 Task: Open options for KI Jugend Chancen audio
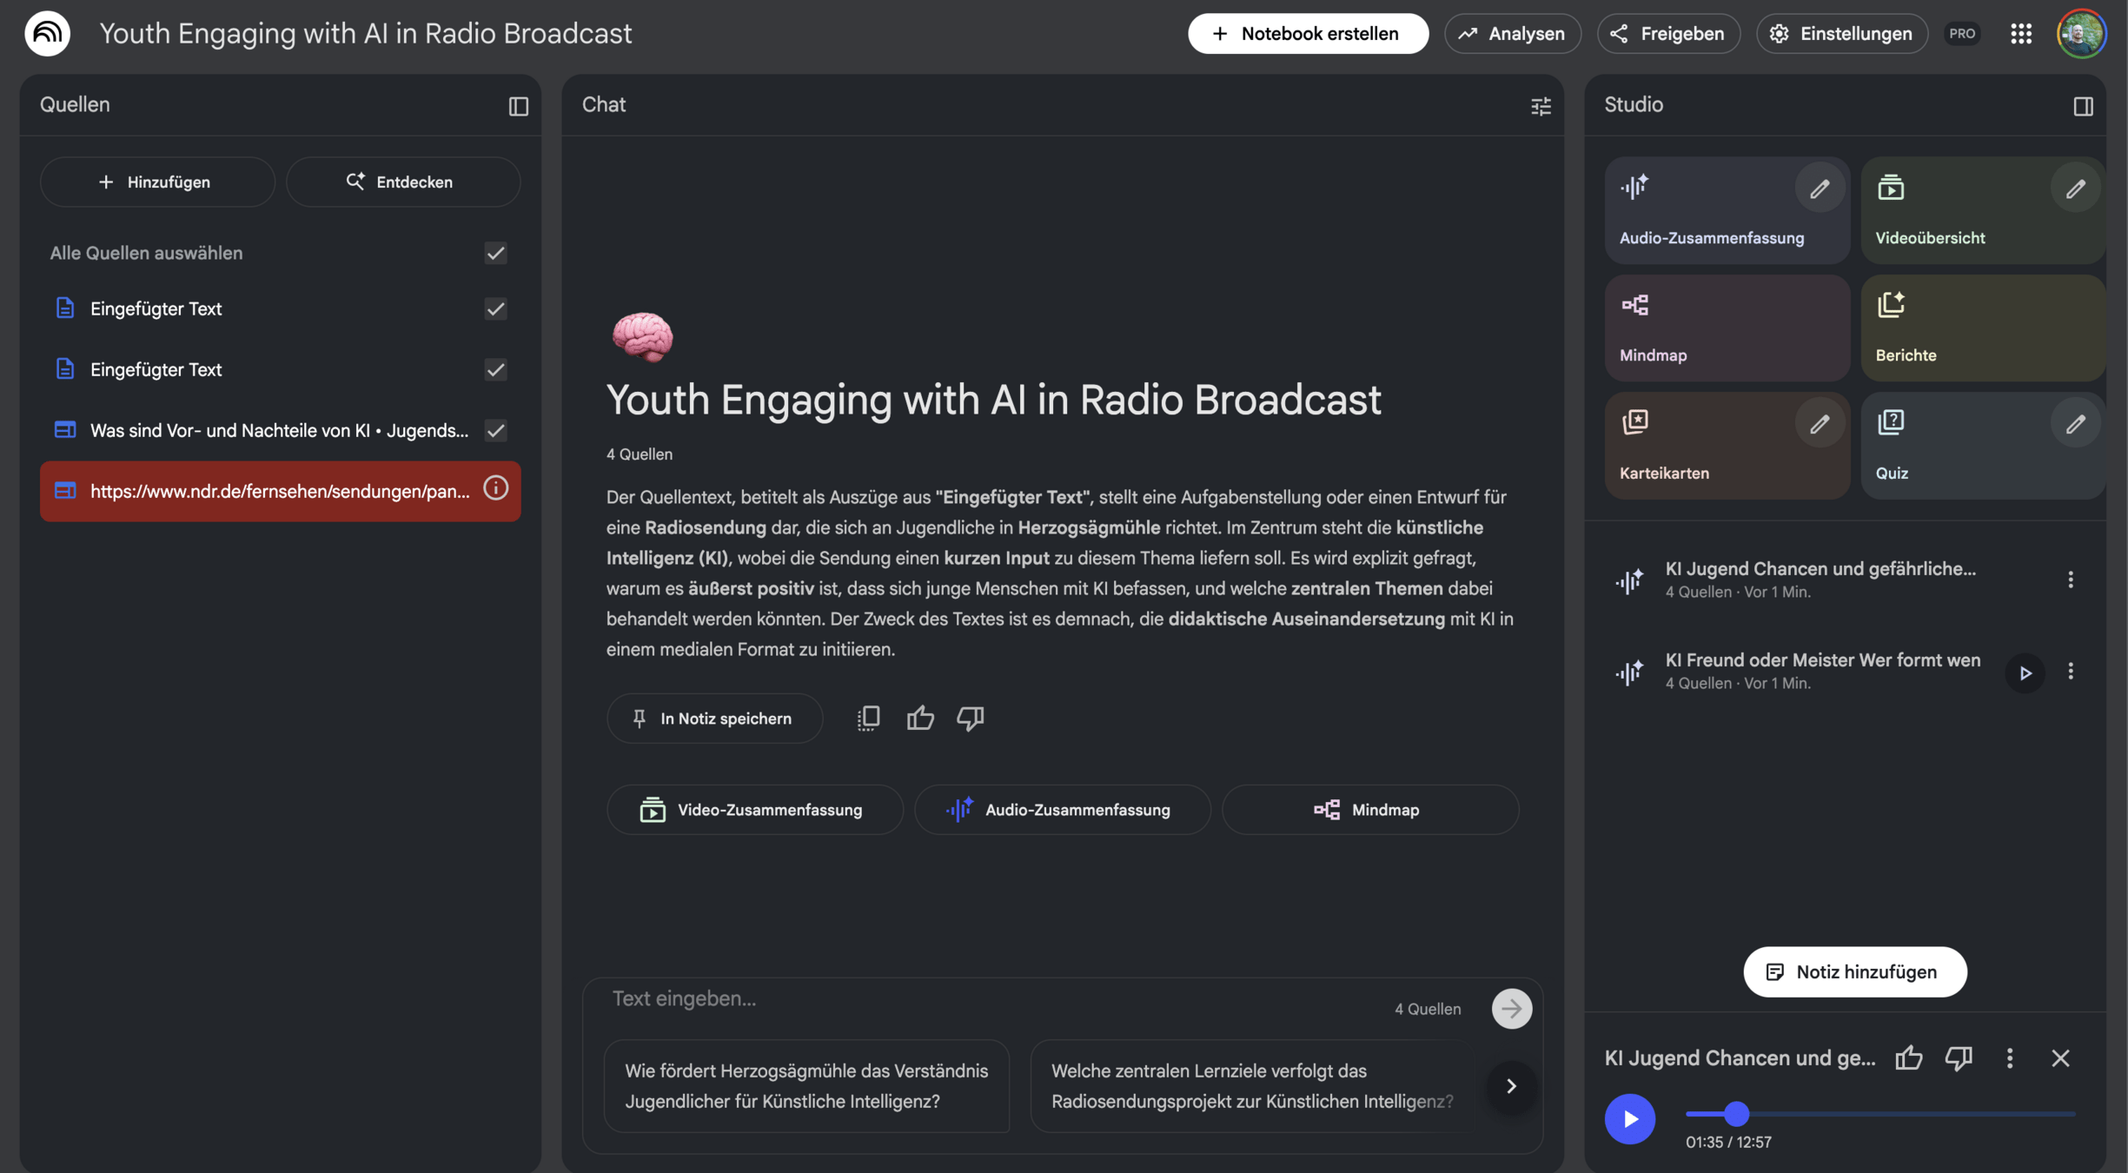click(2071, 580)
